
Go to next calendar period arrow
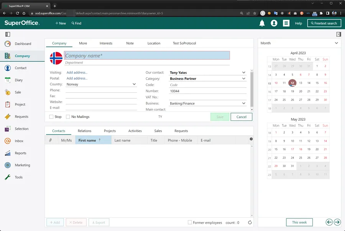point(337,222)
